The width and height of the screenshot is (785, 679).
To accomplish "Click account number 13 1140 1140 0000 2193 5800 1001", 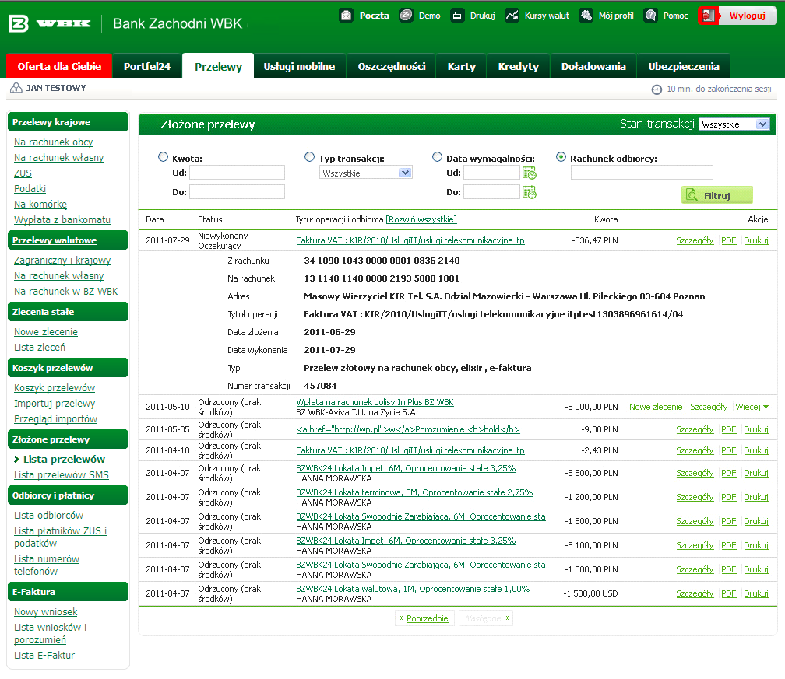I will (382, 278).
